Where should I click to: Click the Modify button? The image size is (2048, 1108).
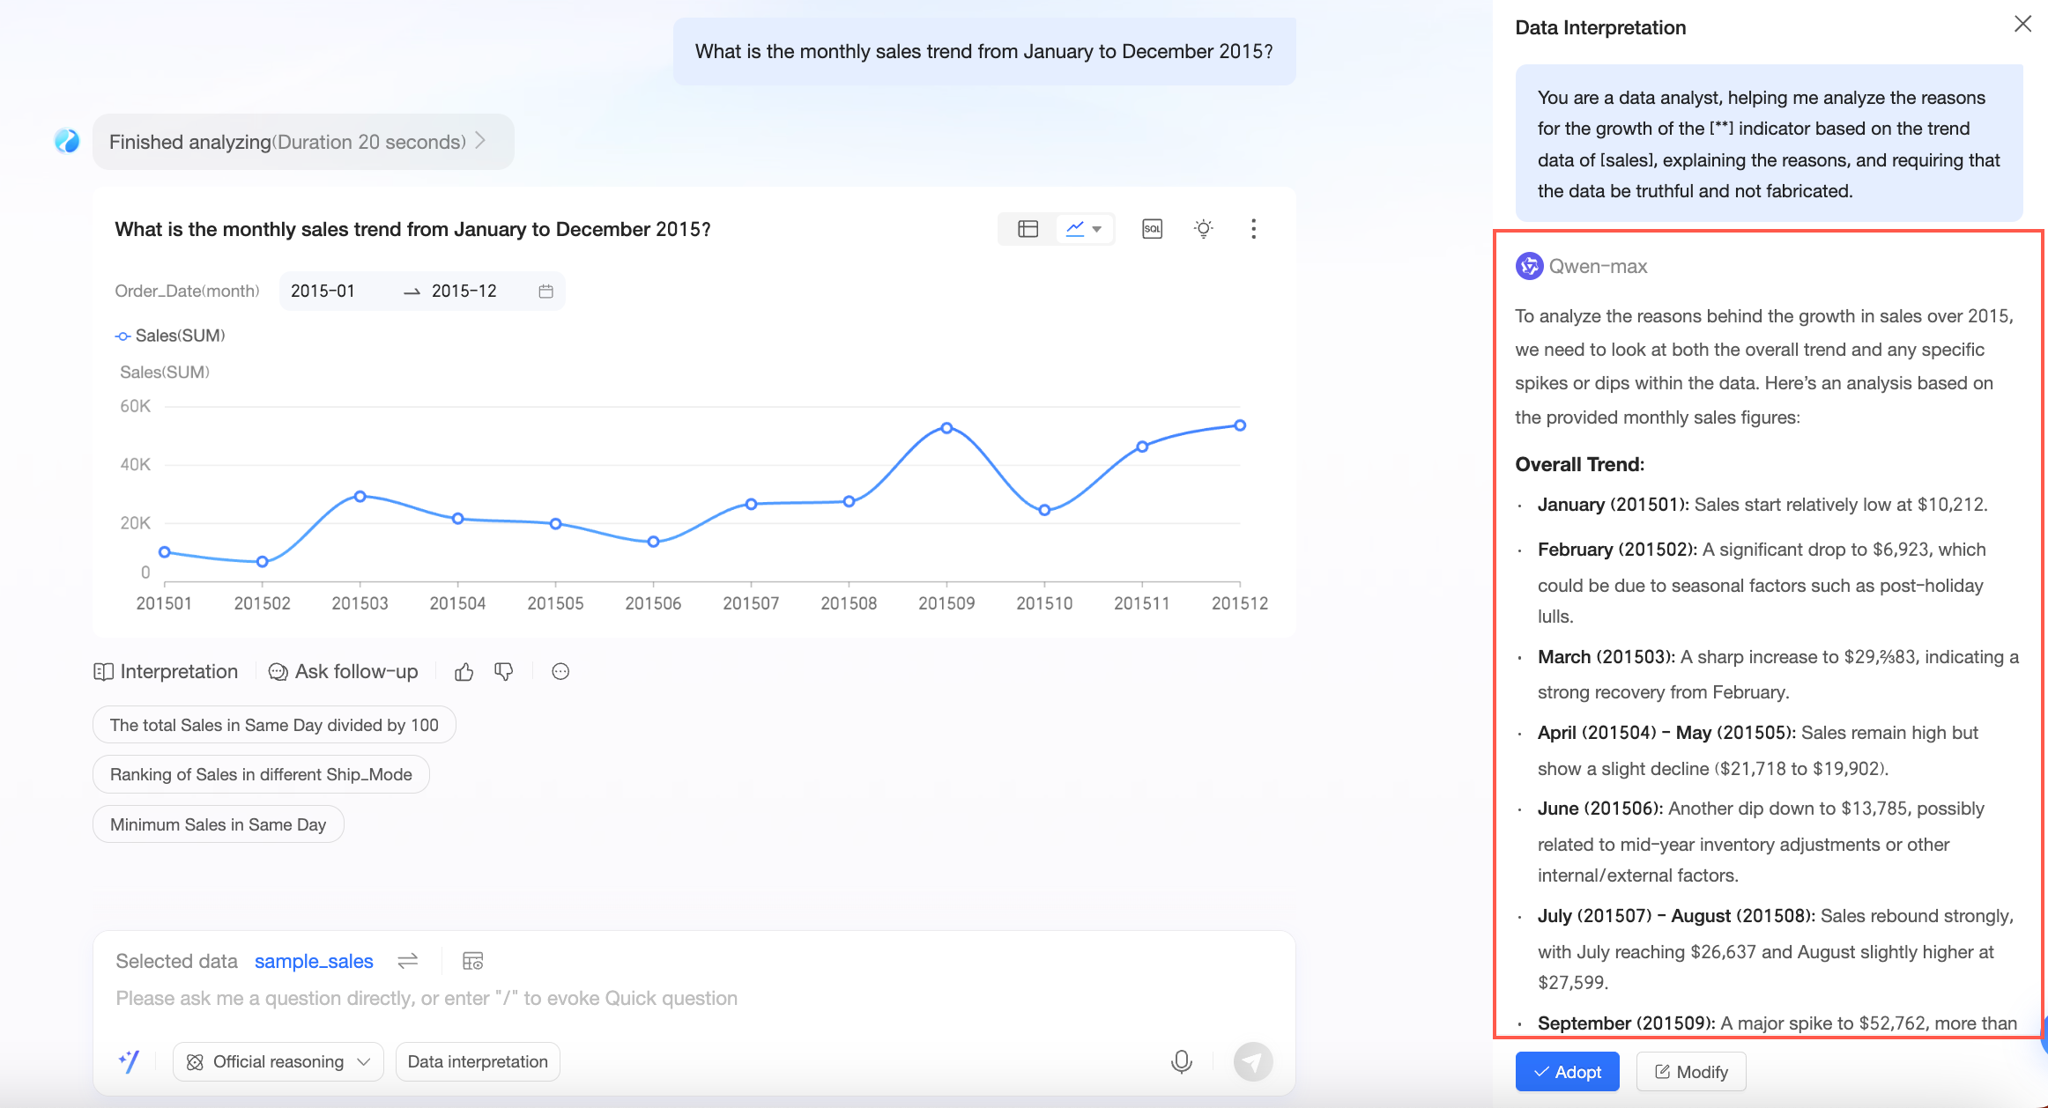pos(1690,1072)
